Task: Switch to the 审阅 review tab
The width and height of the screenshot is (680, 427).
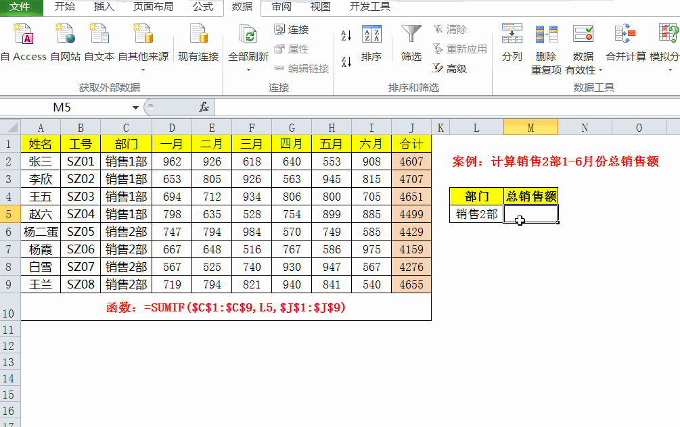Action: 281,7
